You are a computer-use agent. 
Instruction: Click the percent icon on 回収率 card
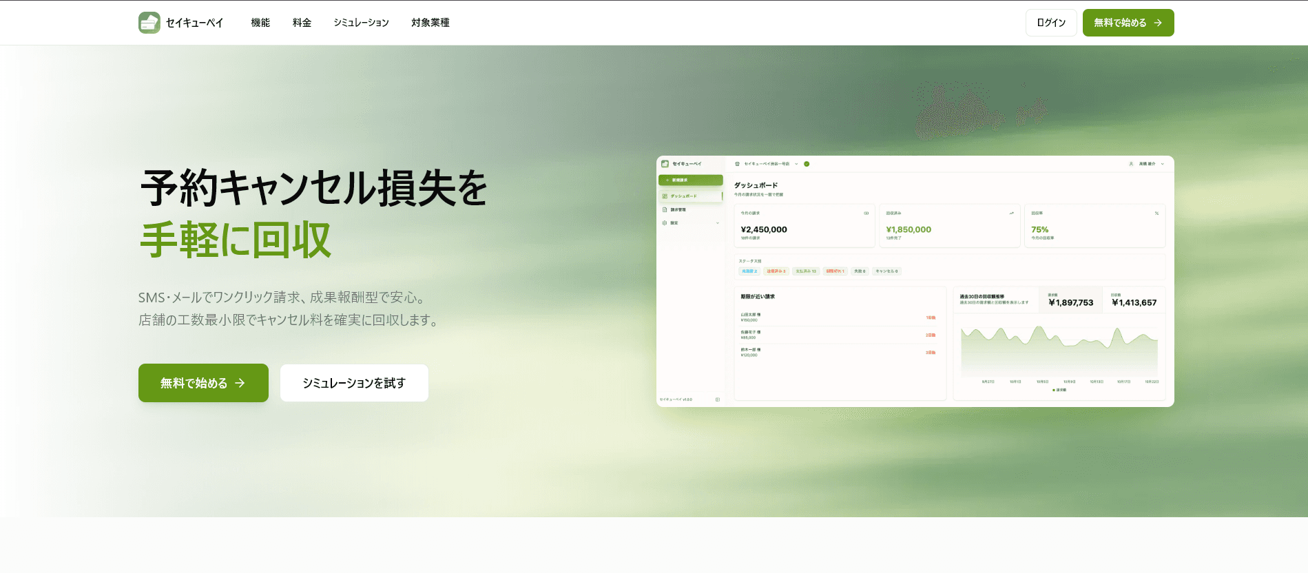1157,213
